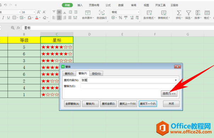This screenshot has width=214, height=138.
Task: Click the decrease decimal places icon
Action: coord(137,18)
